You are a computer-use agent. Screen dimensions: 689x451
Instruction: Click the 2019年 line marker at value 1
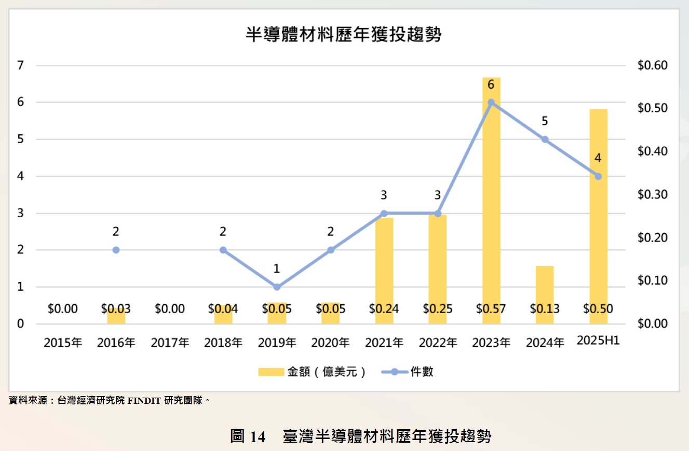(x=277, y=287)
